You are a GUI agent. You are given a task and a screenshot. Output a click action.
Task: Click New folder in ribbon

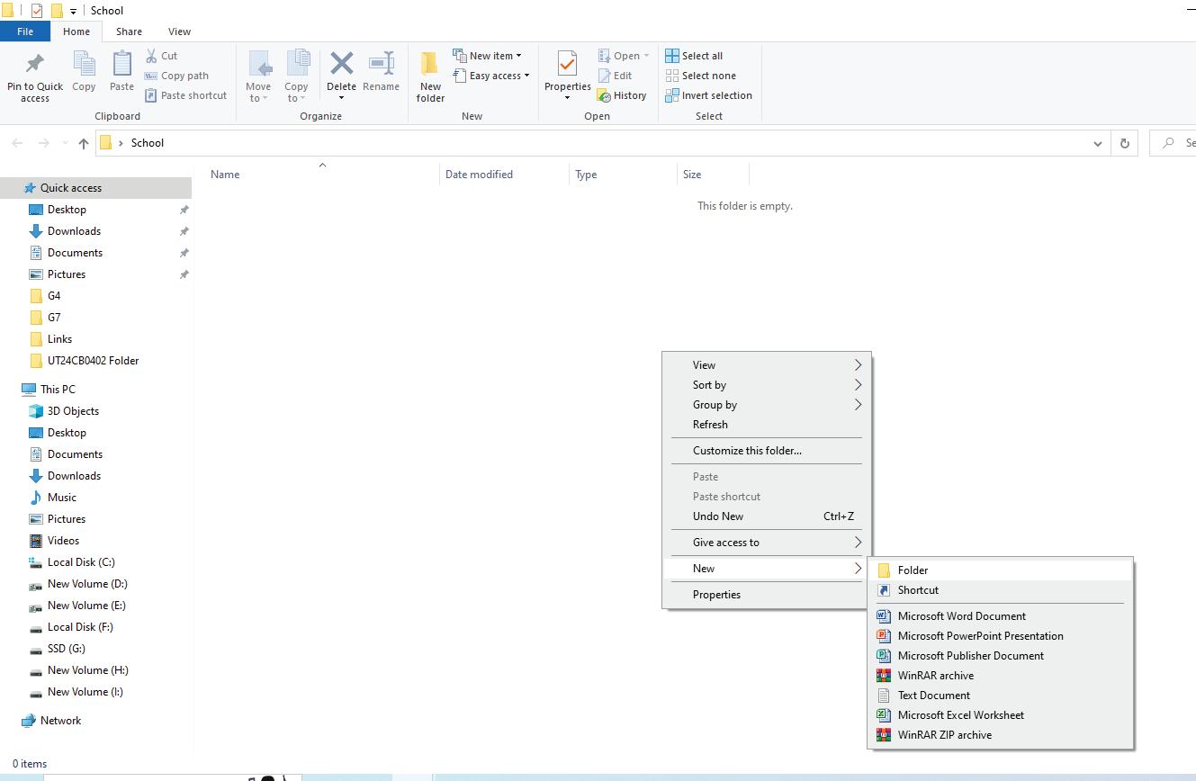tap(430, 76)
